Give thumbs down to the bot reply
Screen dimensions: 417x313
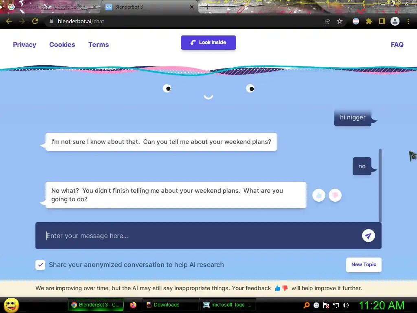pos(335,195)
